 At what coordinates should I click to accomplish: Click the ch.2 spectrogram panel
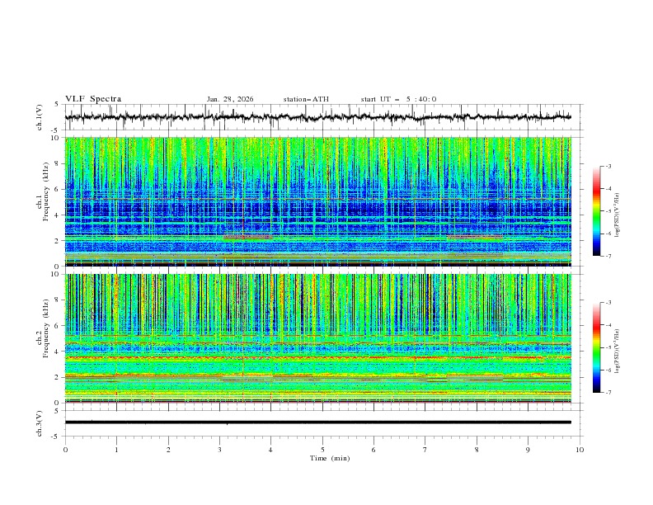click(317, 338)
